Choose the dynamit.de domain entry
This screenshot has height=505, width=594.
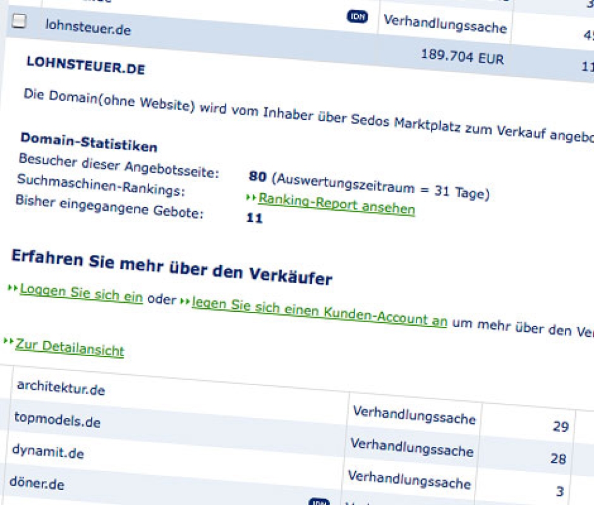point(48,452)
